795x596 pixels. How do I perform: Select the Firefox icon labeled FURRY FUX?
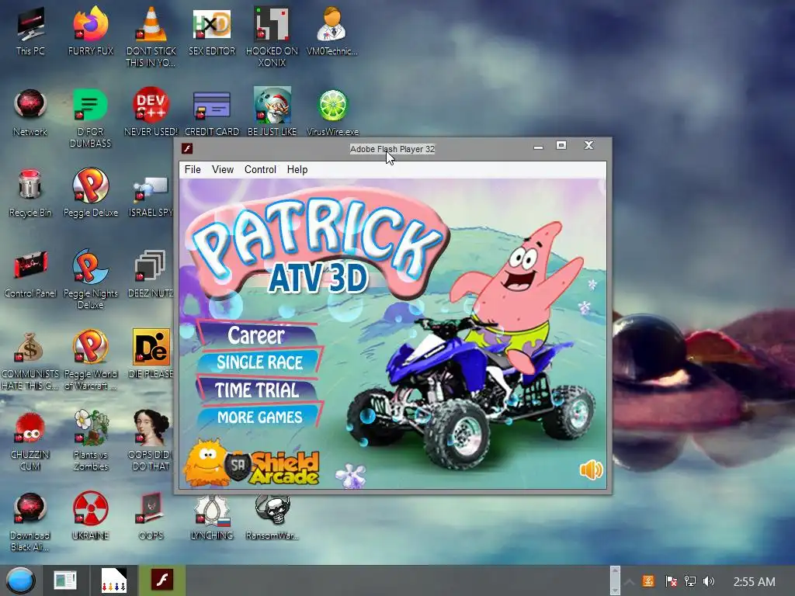91,31
